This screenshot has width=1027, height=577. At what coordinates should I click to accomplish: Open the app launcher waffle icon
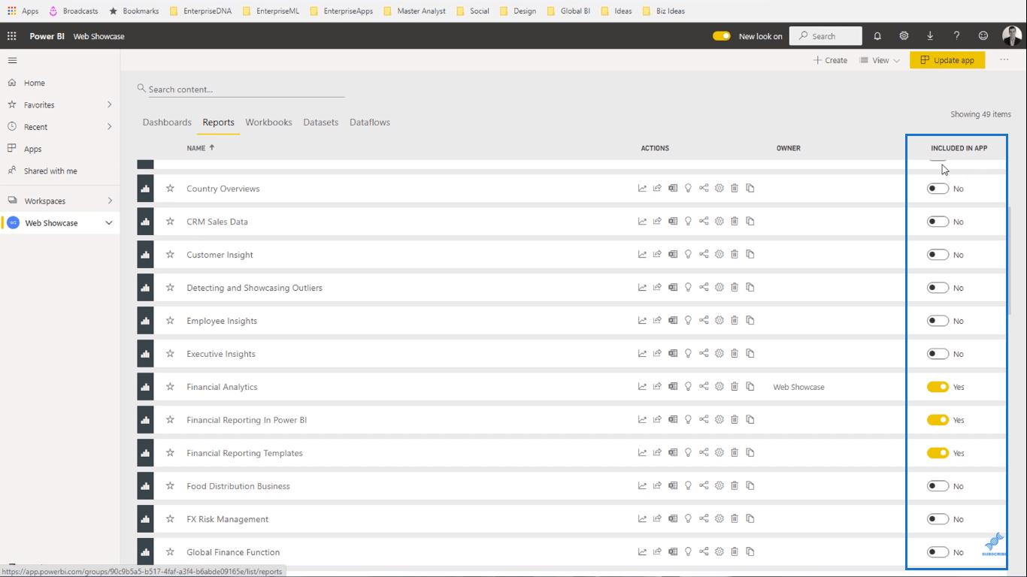coord(11,36)
